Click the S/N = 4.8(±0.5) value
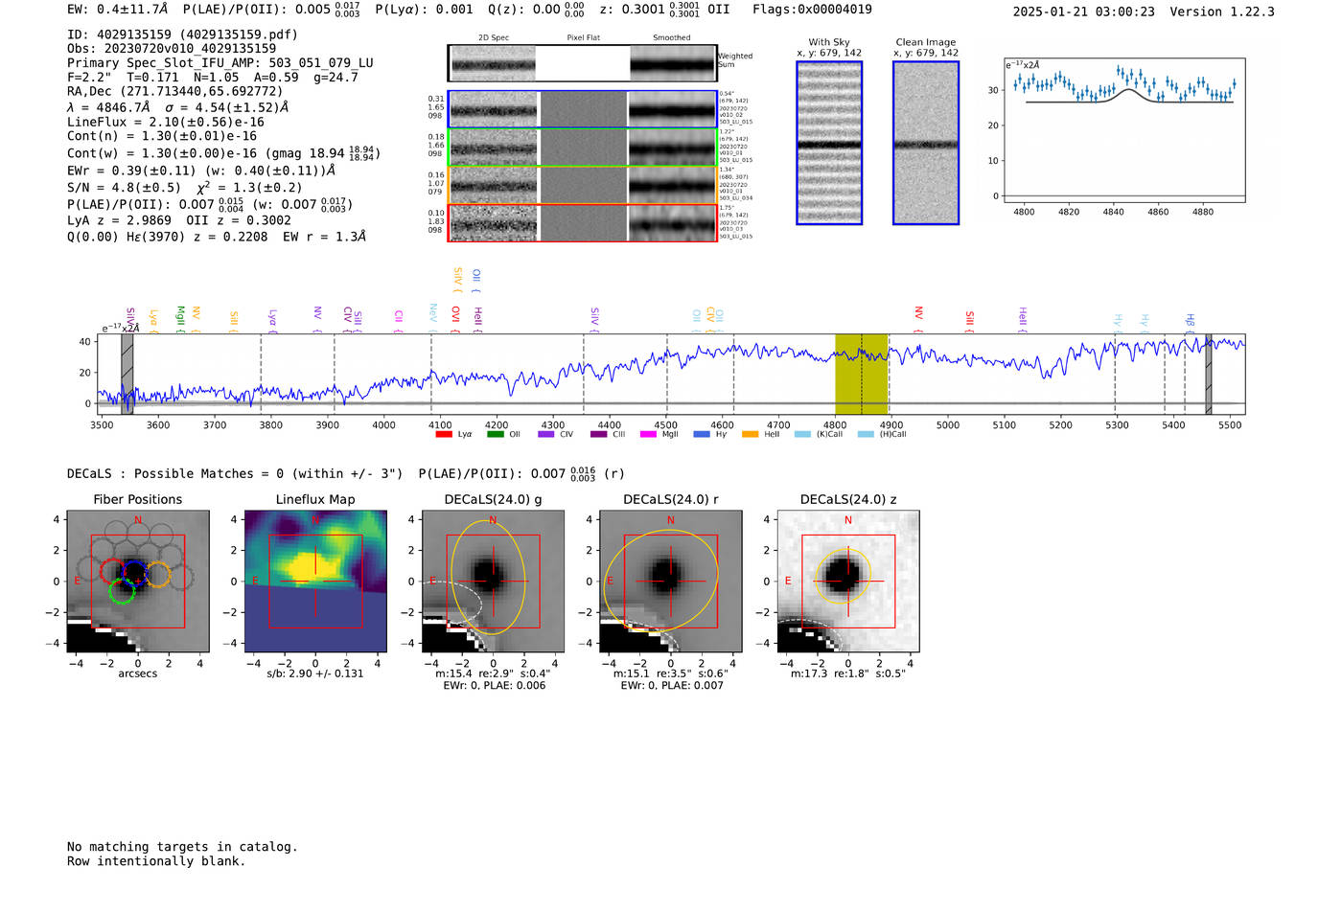 tap(124, 188)
